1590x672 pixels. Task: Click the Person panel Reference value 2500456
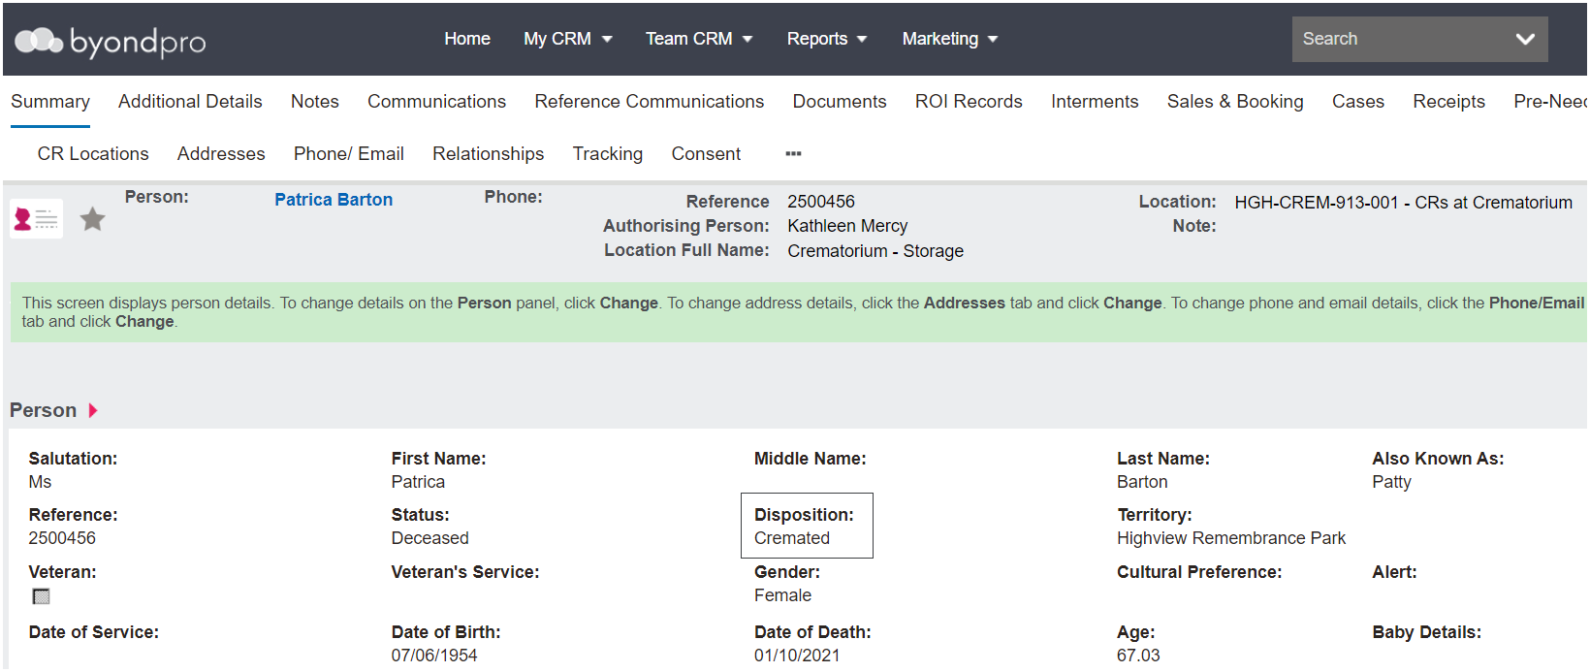[62, 538]
